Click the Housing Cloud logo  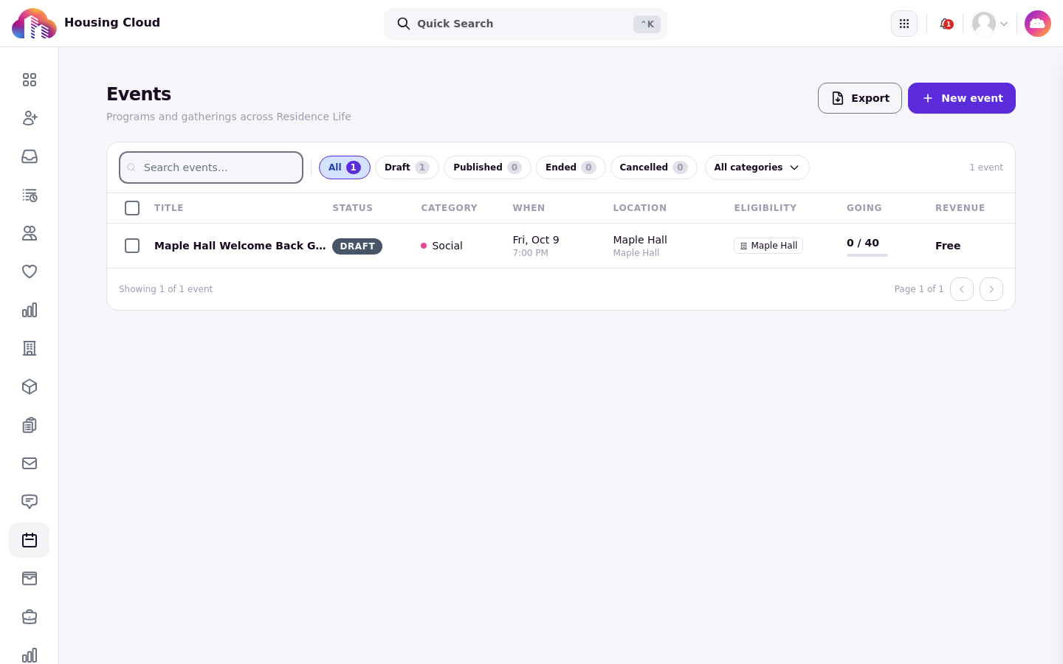34,24
